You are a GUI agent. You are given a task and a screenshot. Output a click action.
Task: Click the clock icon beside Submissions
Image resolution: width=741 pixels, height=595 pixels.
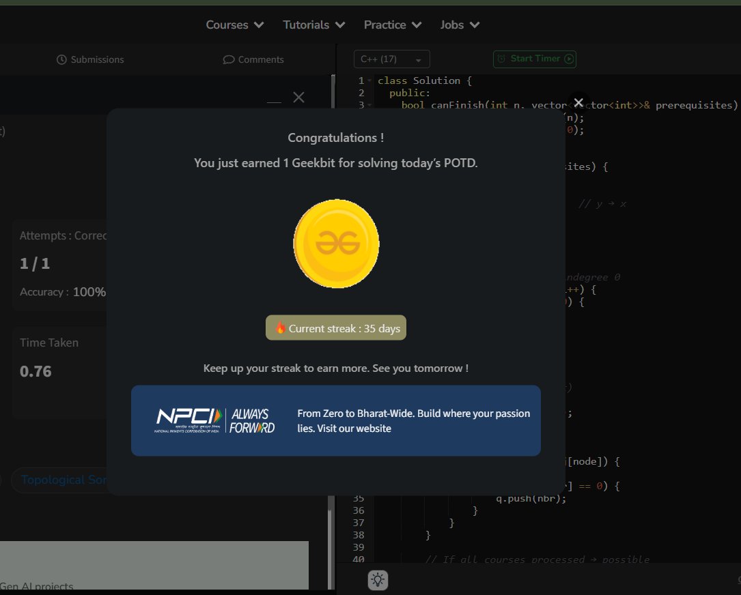tap(61, 59)
